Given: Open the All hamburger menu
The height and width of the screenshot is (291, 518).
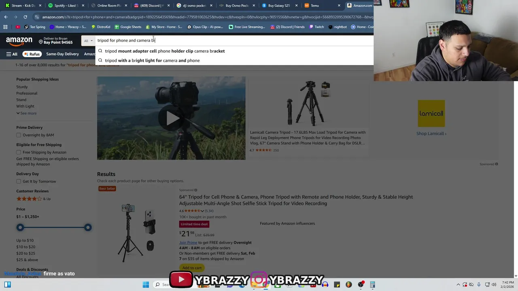Looking at the screenshot, I should point(12,54).
